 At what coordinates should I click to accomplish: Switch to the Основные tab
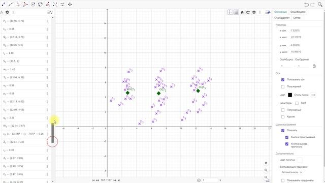280,12
